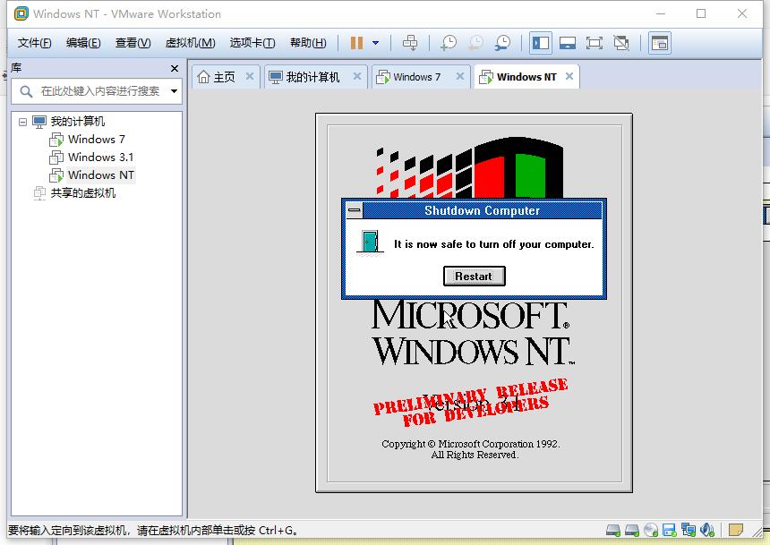Screen dimensions: 770x545
Task: Click the second hard disk status icon
Action: (x=631, y=531)
